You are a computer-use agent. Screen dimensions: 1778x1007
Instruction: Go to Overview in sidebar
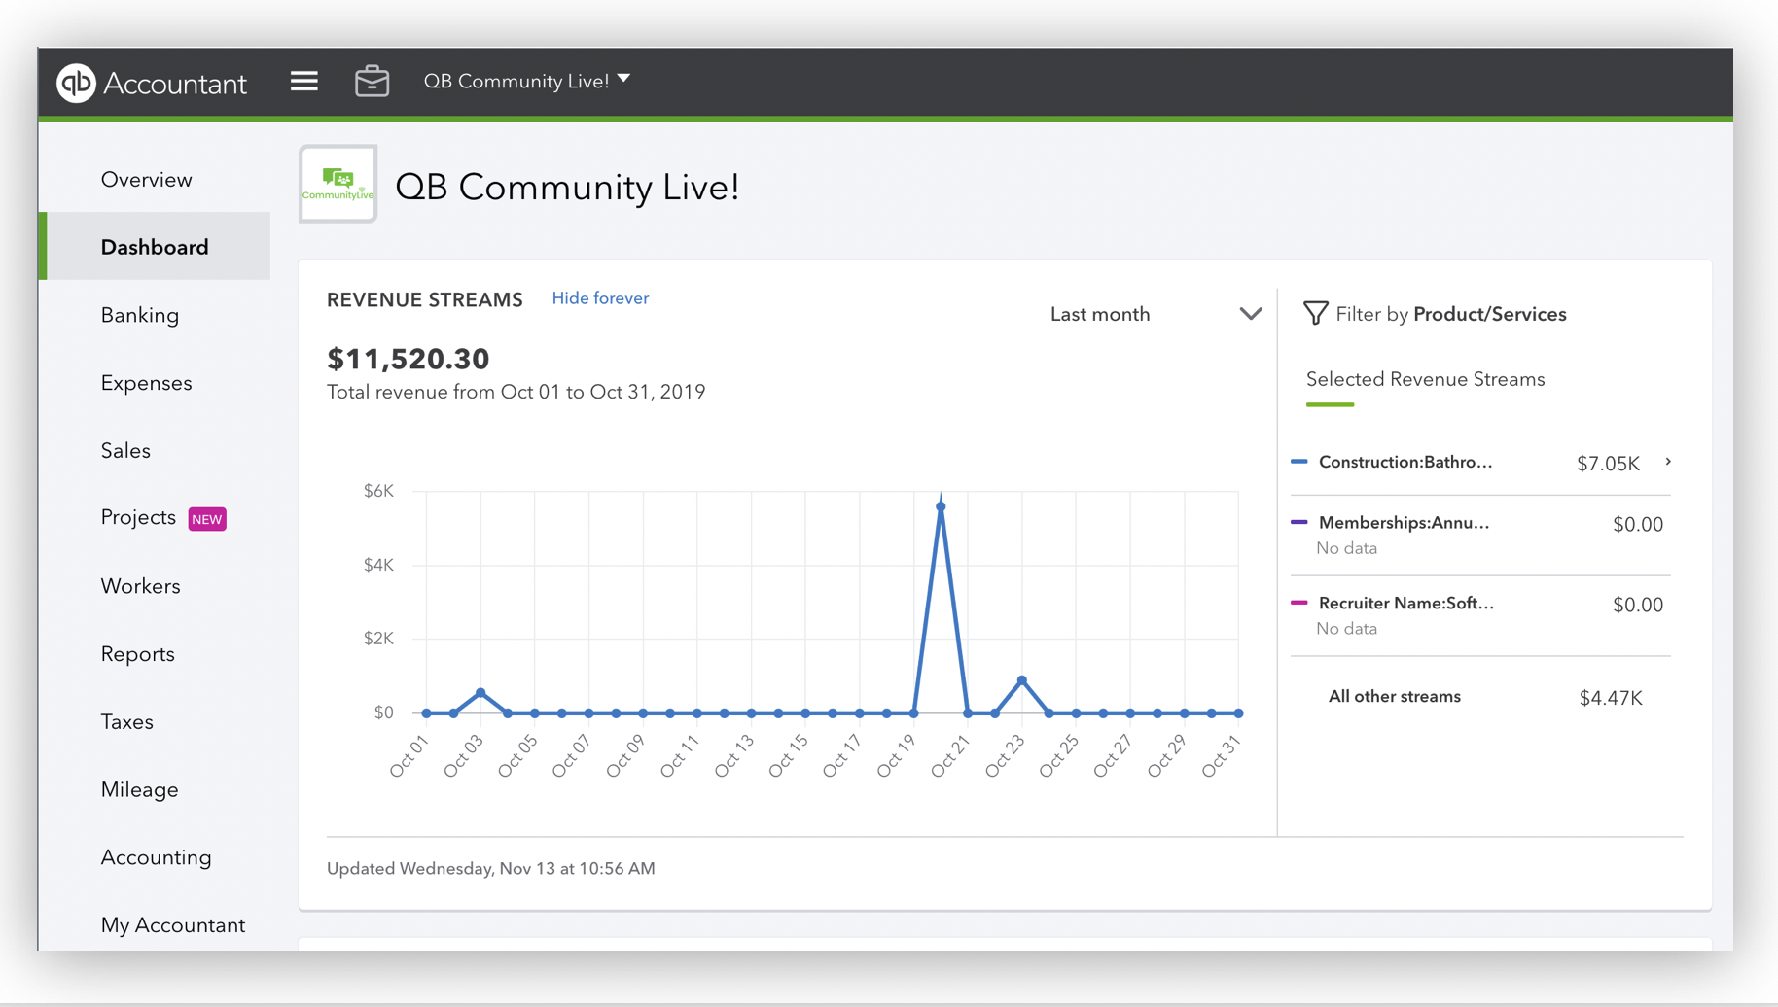pos(146,180)
